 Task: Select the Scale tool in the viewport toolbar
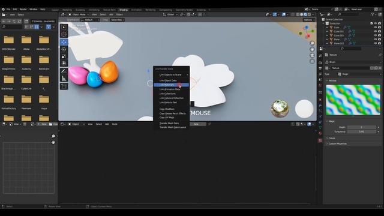click(64, 56)
